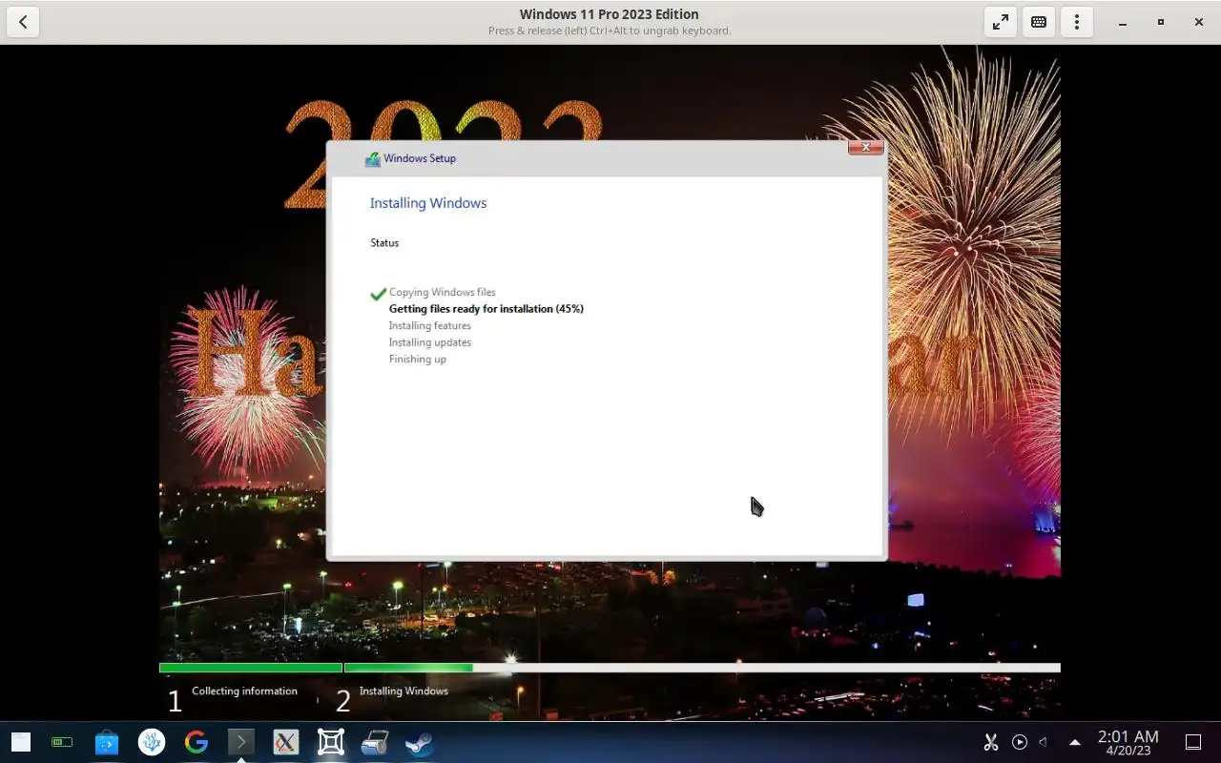This screenshot has height=763, width=1221.
Task: Expand the hidden system tray arrow
Action: (x=1075, y=742)
